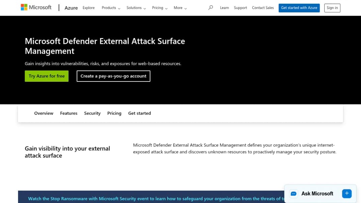Select the Pricing tab in page navigation
The height and width of the screenshot is (203, 361).
point(114,113)
